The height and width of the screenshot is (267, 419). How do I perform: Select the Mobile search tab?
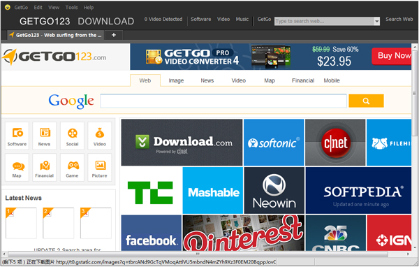pos(332,80)
